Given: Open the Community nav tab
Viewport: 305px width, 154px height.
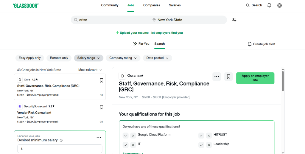Looking at the screenshot, I should pos(110,5).
